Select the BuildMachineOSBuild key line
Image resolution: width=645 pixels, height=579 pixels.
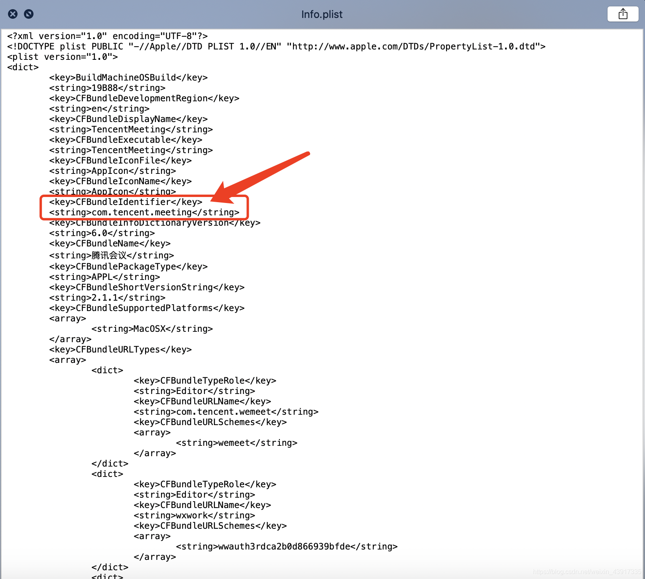click(x=128, y=77)
